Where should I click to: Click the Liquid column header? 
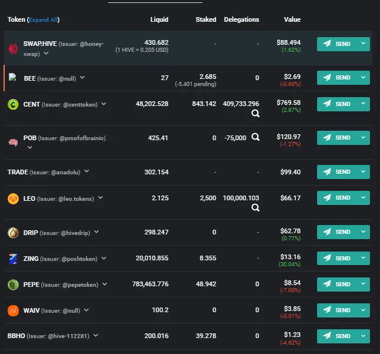point(159,19)
